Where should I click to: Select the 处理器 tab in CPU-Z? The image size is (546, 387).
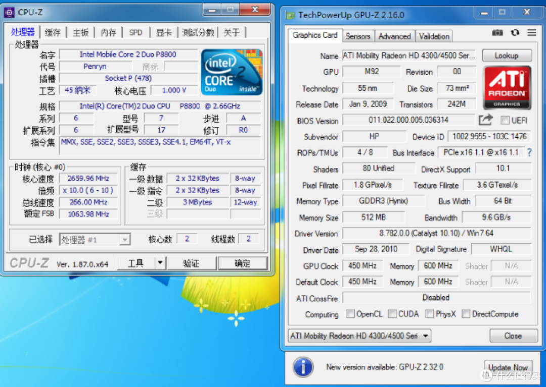(23, 32)
